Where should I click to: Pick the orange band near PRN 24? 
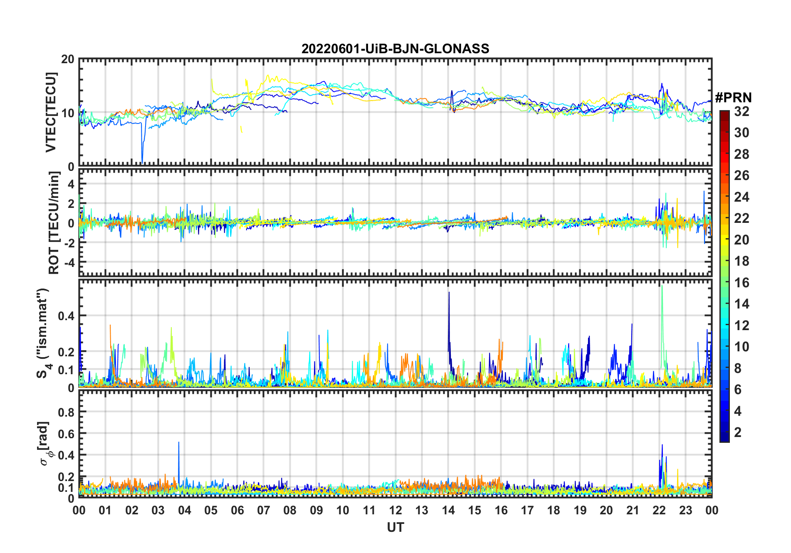[x=724, y=197]
